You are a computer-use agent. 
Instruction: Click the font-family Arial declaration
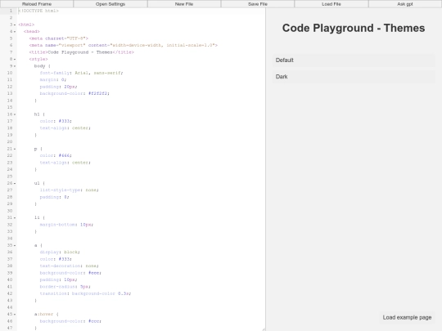(x=82, y=73)
